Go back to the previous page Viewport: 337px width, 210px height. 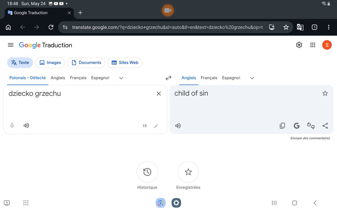(22, 27)
